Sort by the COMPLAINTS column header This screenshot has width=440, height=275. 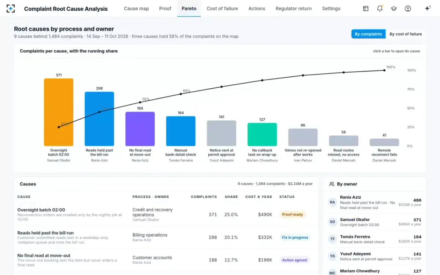click(204, 197)
